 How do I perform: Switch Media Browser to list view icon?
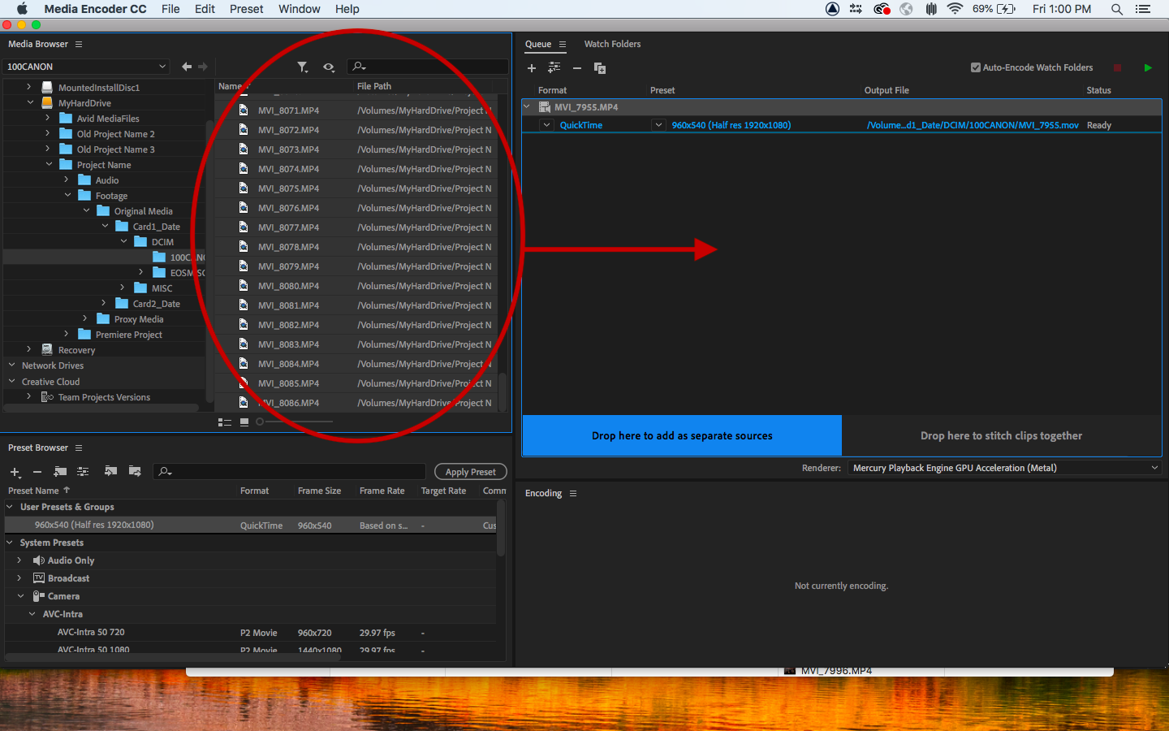coord(225,422)
